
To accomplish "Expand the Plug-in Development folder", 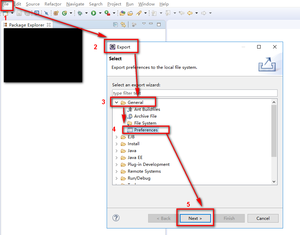I will click(x=117, y=164).
